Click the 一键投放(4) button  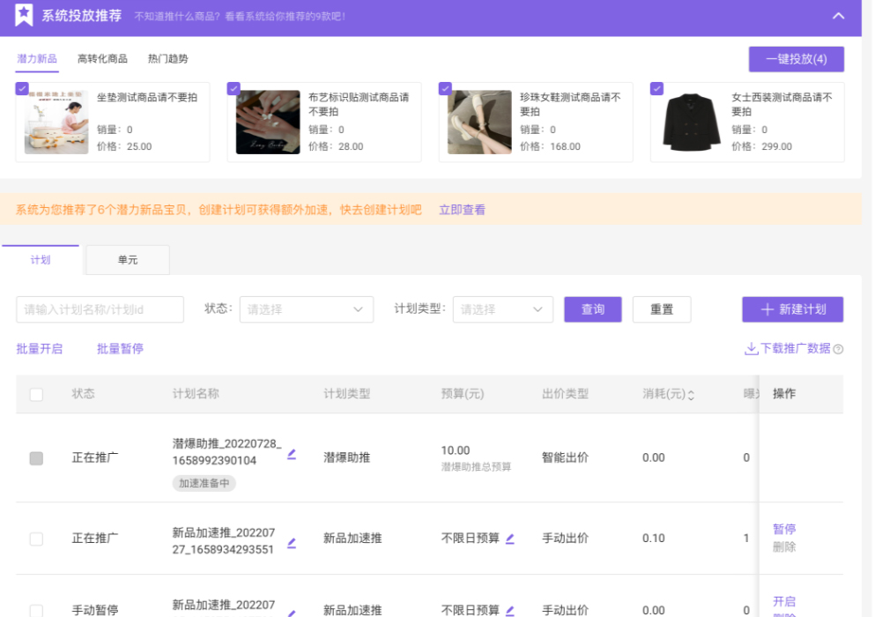(x=796, y=59)
